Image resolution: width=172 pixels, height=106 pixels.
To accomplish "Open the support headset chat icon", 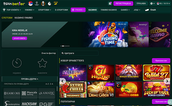I will (170, 102).
